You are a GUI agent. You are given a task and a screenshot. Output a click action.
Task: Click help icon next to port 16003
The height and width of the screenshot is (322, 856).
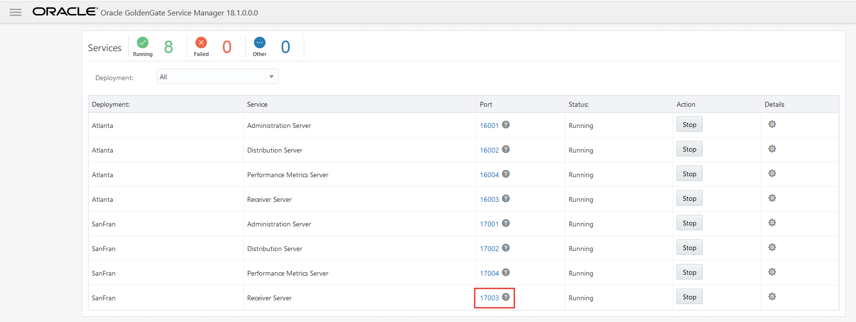coord(506,198)
